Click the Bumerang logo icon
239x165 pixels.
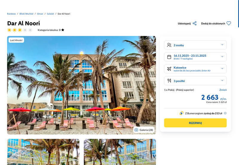click(181, 113)
